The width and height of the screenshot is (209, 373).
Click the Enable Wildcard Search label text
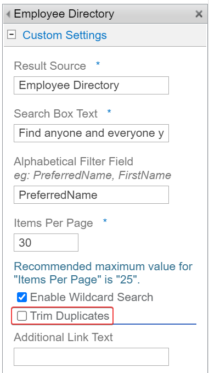92,297
